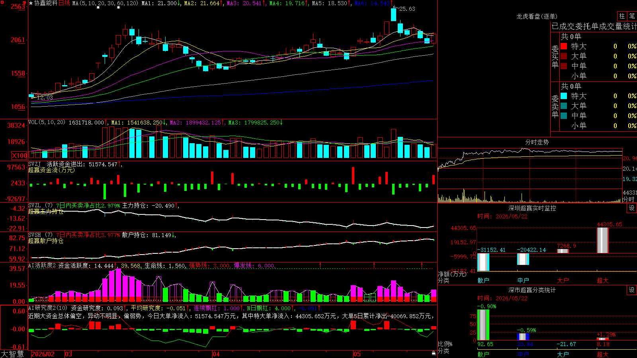Click the 2026/02 date marker on the time axis
The width and height of the screenshot is (637, 358).
click(x=43, y=354)
